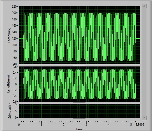
Task: Click the scroll up arrow button
Action: [x=144, y=6]
